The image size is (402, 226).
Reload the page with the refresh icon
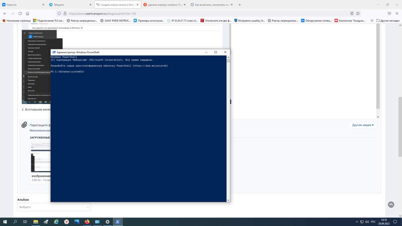tap(20, 13)
